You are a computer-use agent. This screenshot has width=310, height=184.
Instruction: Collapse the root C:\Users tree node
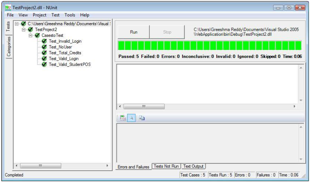(17, 24)
